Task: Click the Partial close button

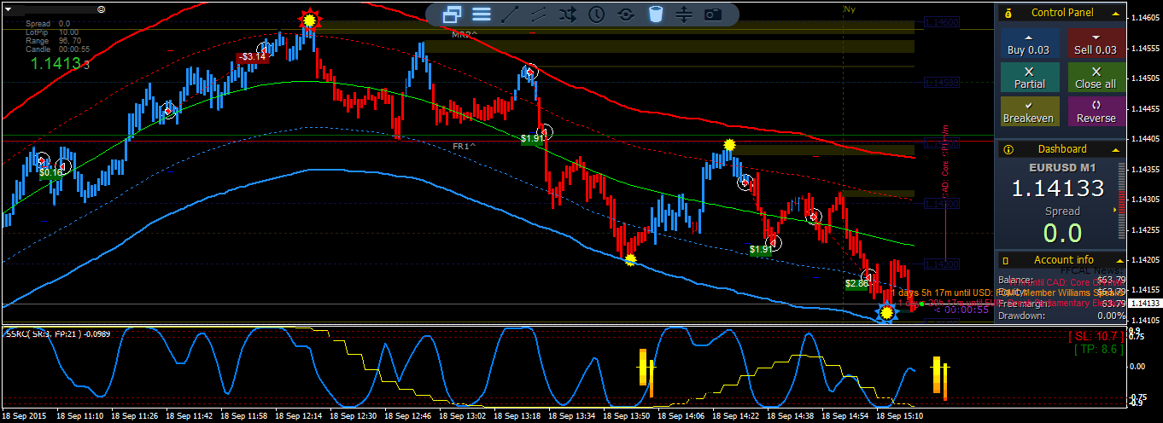Action: pyautogui.click(x=1029, y=78)
